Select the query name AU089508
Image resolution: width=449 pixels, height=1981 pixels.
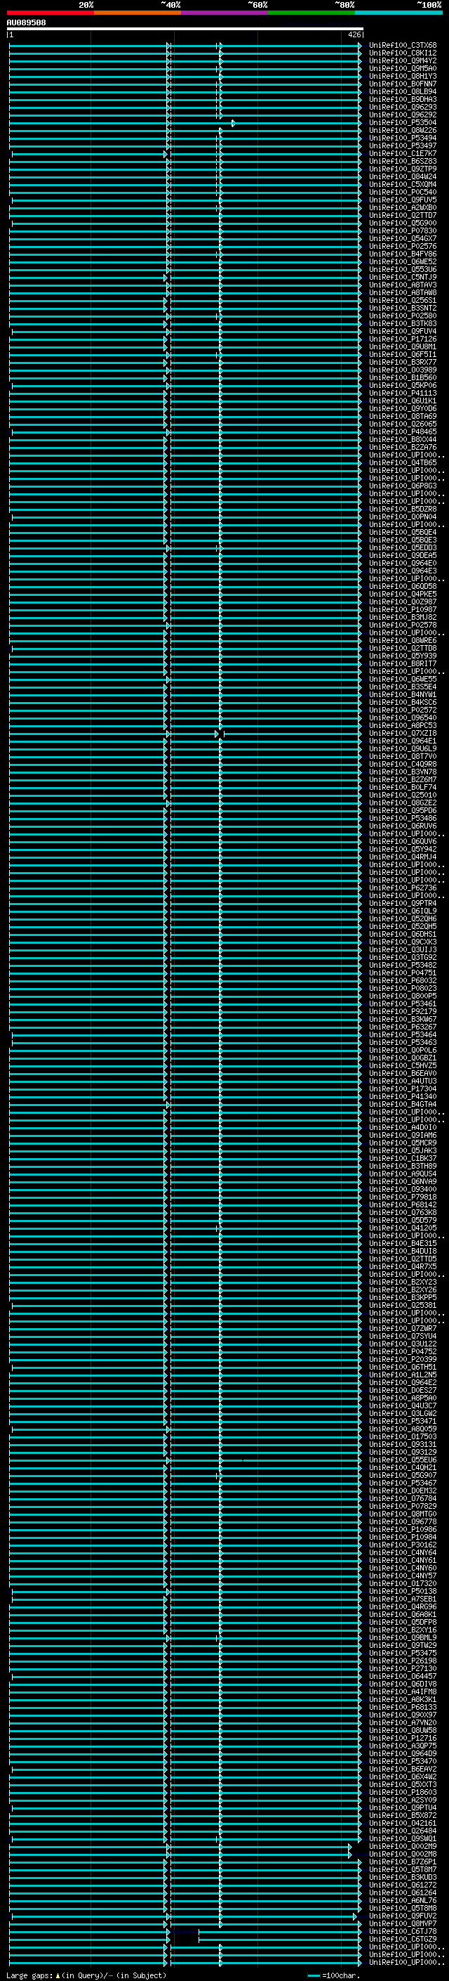pos(26,23)
